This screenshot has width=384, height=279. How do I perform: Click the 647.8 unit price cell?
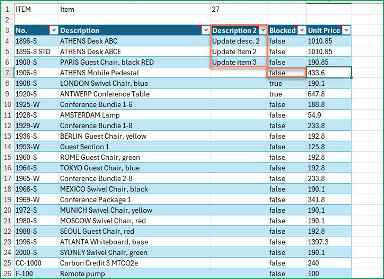(x=329, y=94)
